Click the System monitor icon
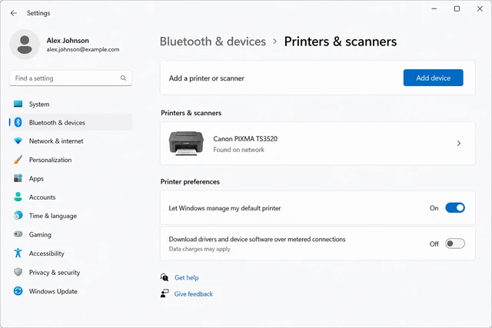Image resolution: width=492 pixels, height=328 pixels. click(18, 104)
